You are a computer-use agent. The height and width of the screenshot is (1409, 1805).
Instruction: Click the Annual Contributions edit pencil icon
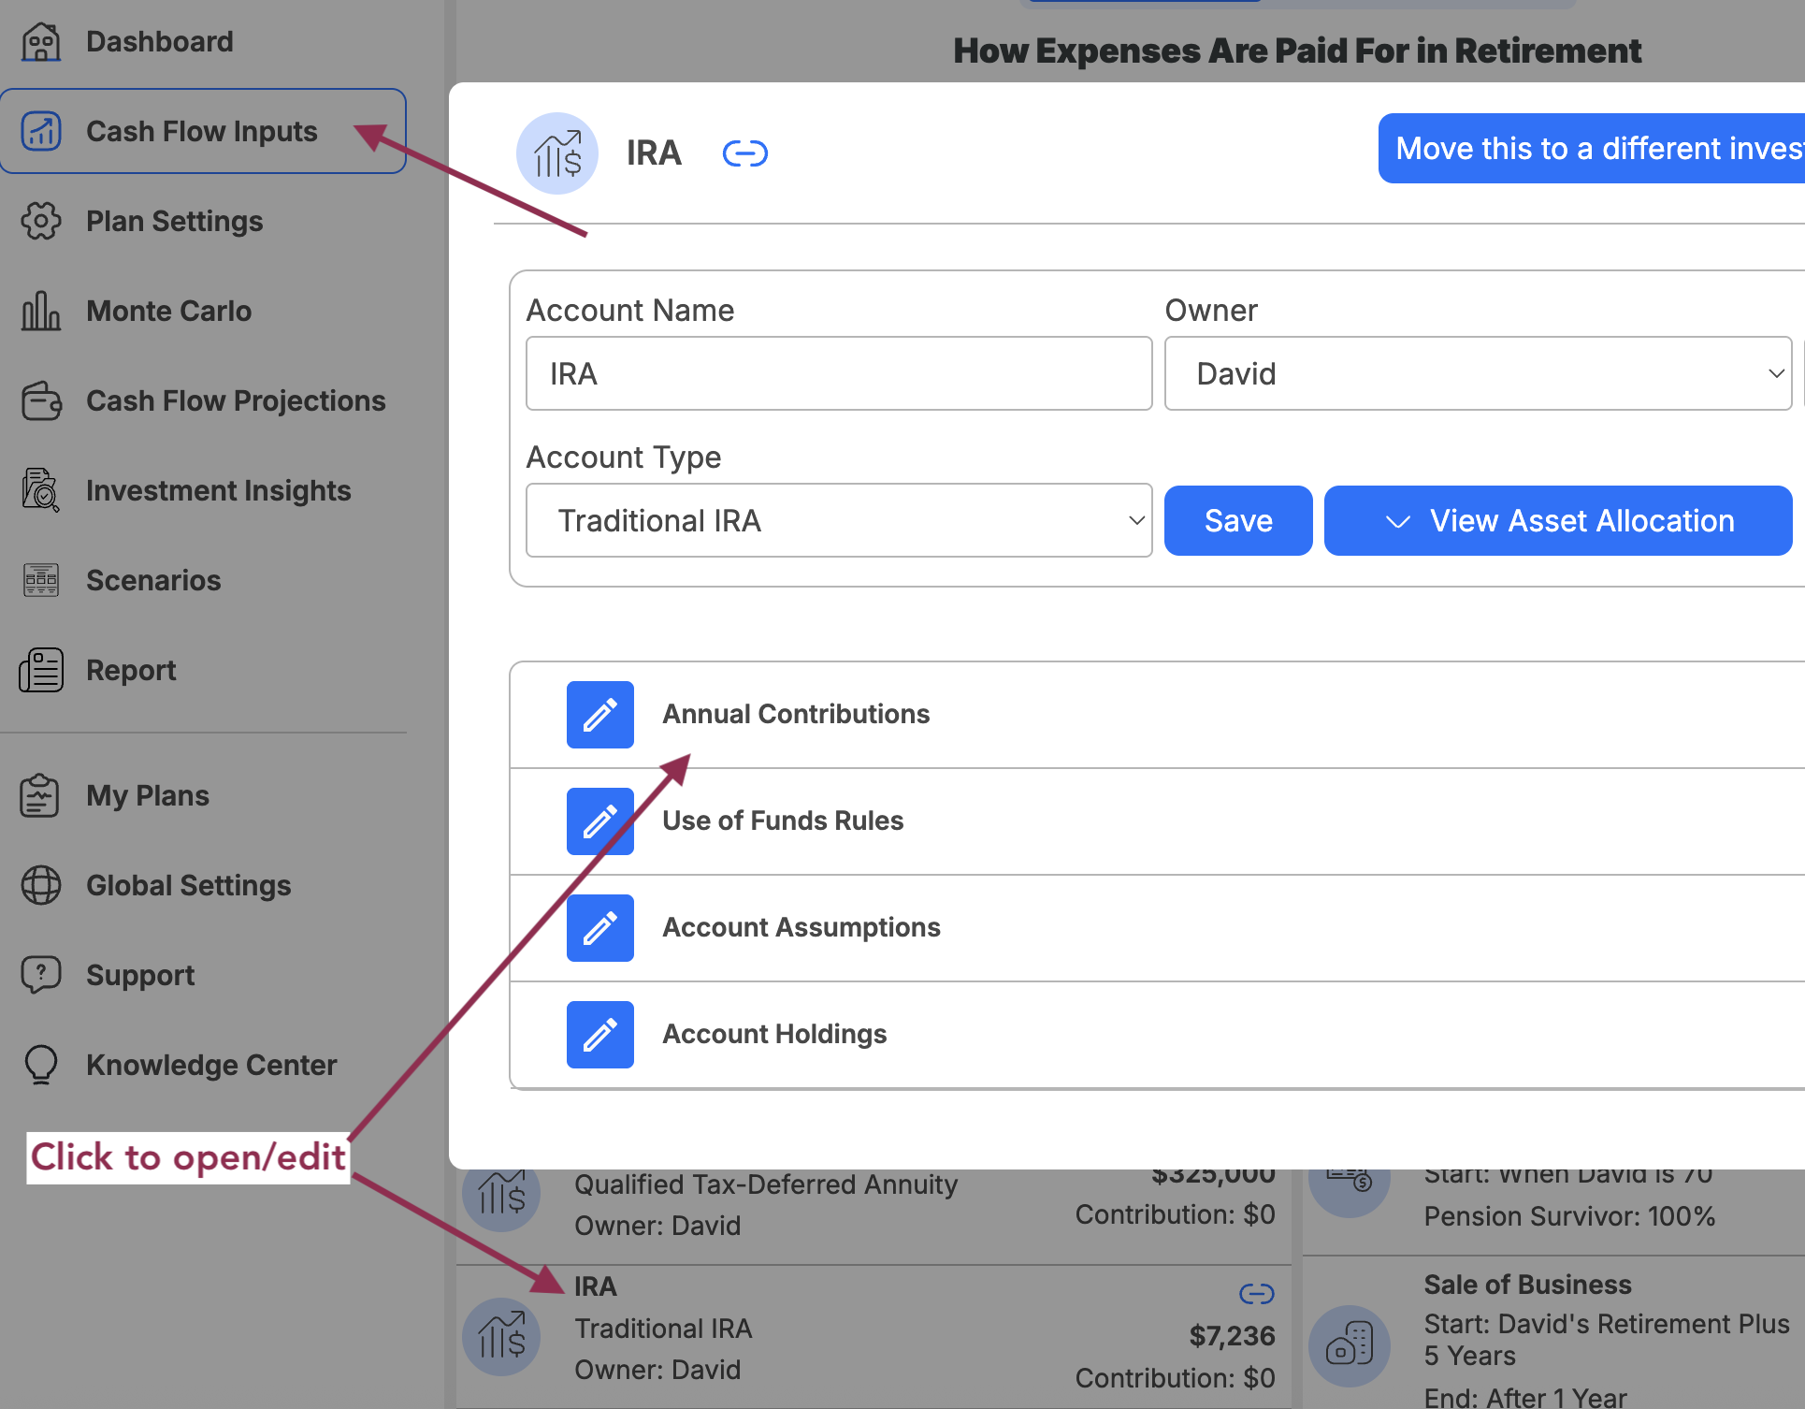tap(599, 715)
